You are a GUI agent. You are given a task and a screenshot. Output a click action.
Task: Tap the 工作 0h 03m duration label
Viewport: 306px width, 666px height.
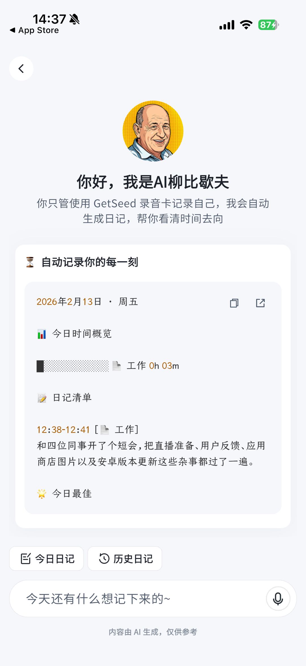click(x=153, y=366)
